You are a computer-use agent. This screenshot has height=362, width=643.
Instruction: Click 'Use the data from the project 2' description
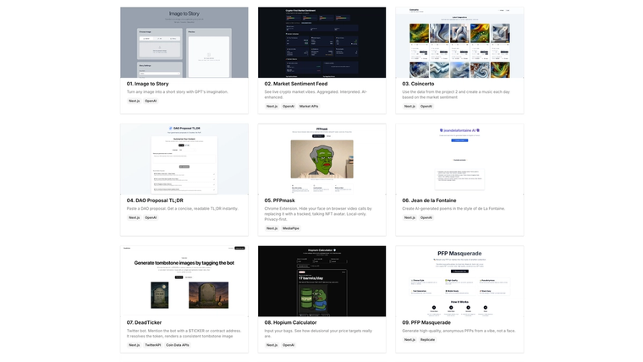(456, 95)
